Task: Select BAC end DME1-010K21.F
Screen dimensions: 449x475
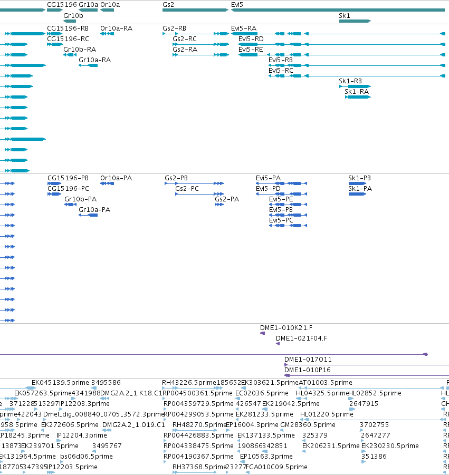Action: (286, 328)
